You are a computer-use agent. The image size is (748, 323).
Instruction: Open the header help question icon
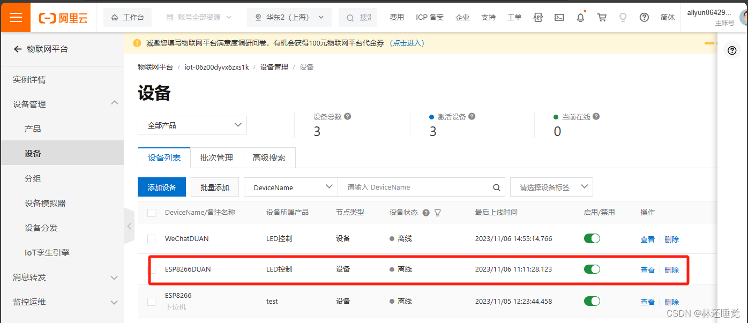[644, 17]
